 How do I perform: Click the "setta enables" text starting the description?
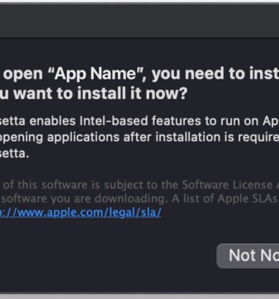tap(38, 121)
